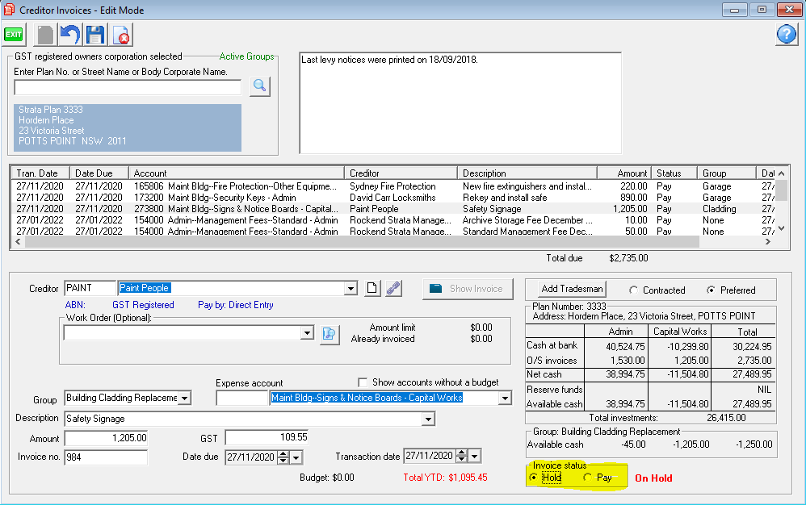
Task: Click the Invoice no. field with 984
Action: 106,457
